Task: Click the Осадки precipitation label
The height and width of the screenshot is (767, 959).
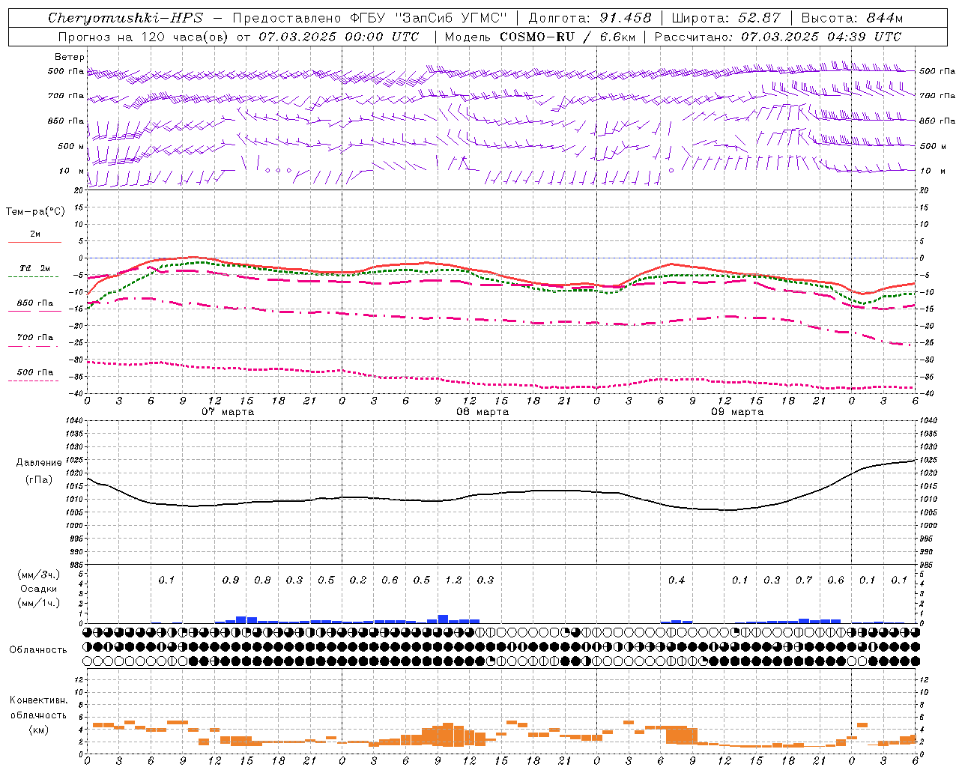Action: [x=39, y=589]
